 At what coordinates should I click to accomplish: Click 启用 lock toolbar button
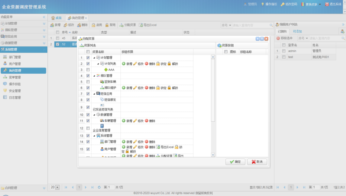97,25
